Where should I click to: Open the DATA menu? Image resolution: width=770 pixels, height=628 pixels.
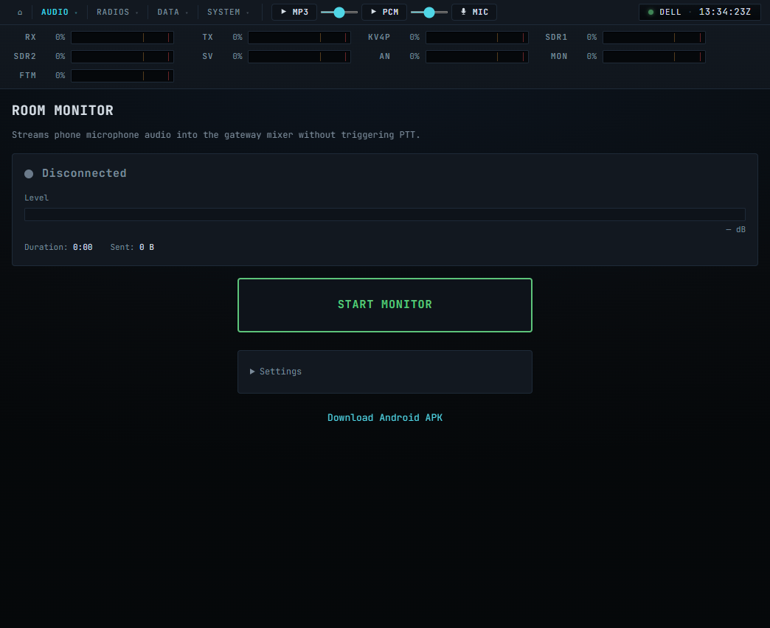coord(173,13)
